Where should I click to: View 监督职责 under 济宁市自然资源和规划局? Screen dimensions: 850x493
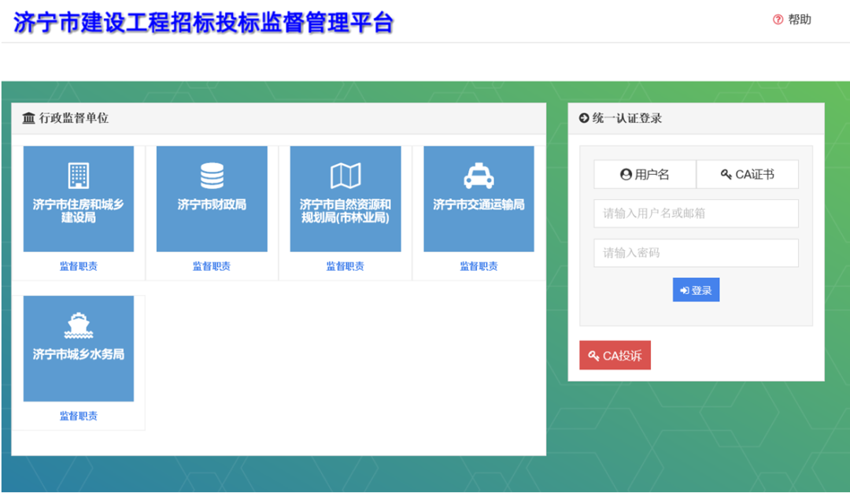tap(346, 266)
